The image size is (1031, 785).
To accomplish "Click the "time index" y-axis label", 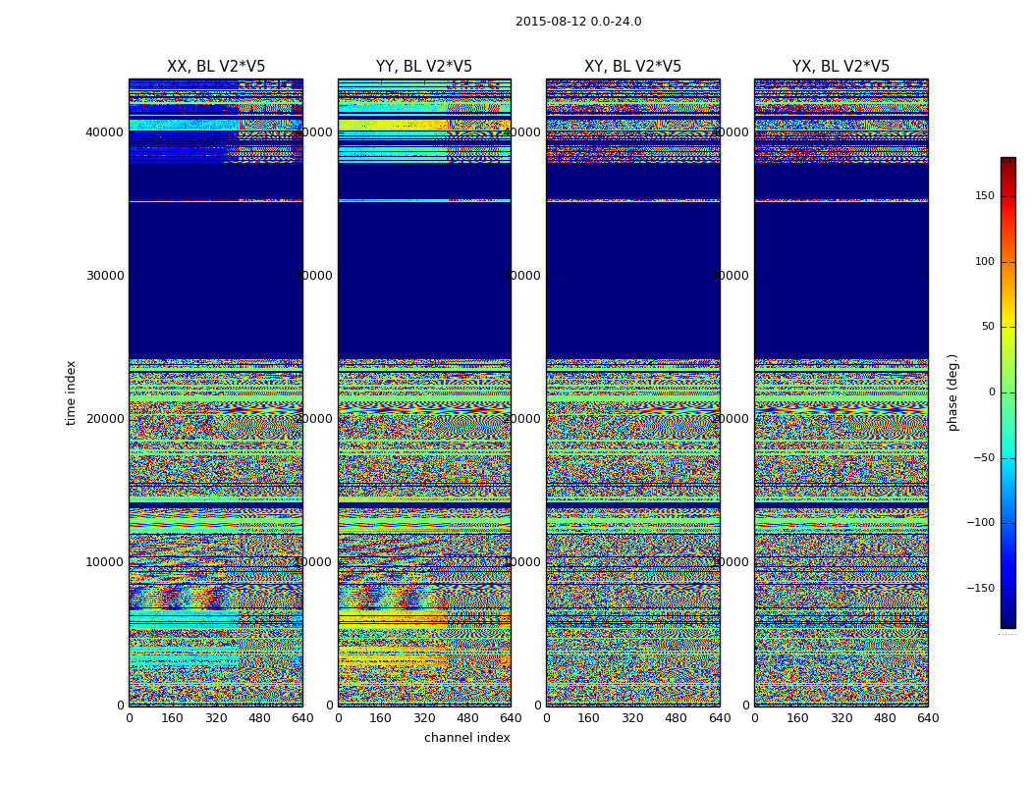I will (x=71, y=392).
